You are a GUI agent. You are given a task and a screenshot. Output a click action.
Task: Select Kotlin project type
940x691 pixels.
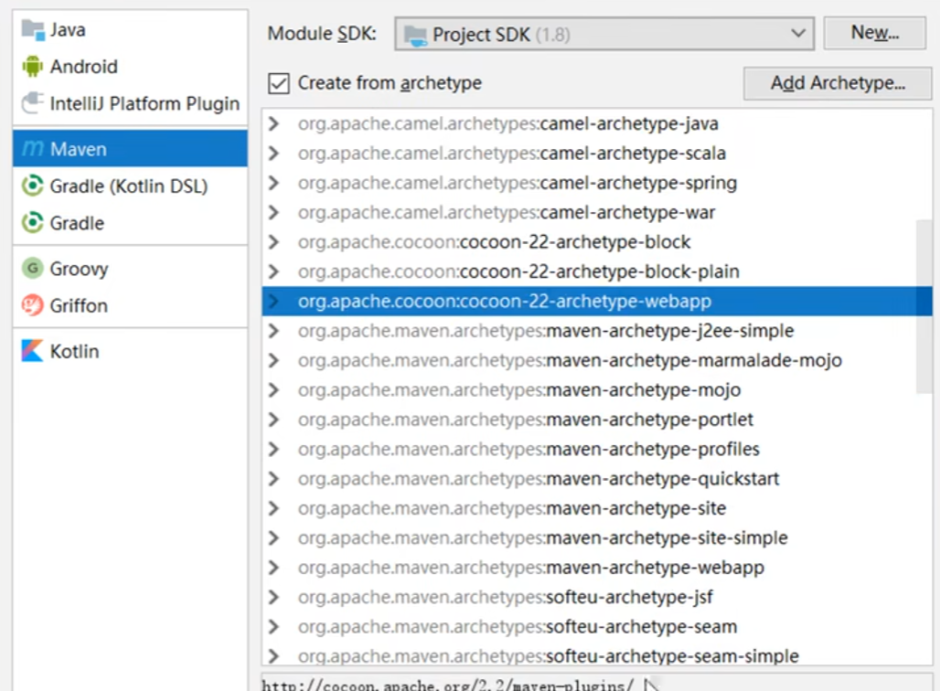[130, 351]
